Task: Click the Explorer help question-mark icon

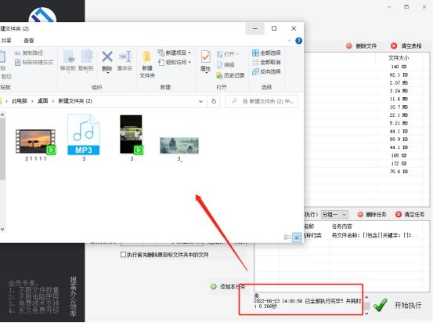Action: [298, 41]
